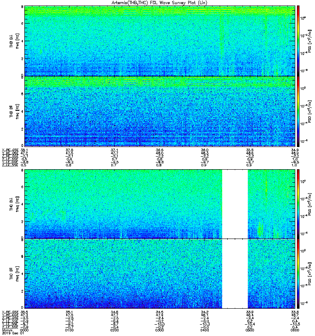Click the THC position value 34.2
This screenshot has width=315, height=336.
pos(205,312)
